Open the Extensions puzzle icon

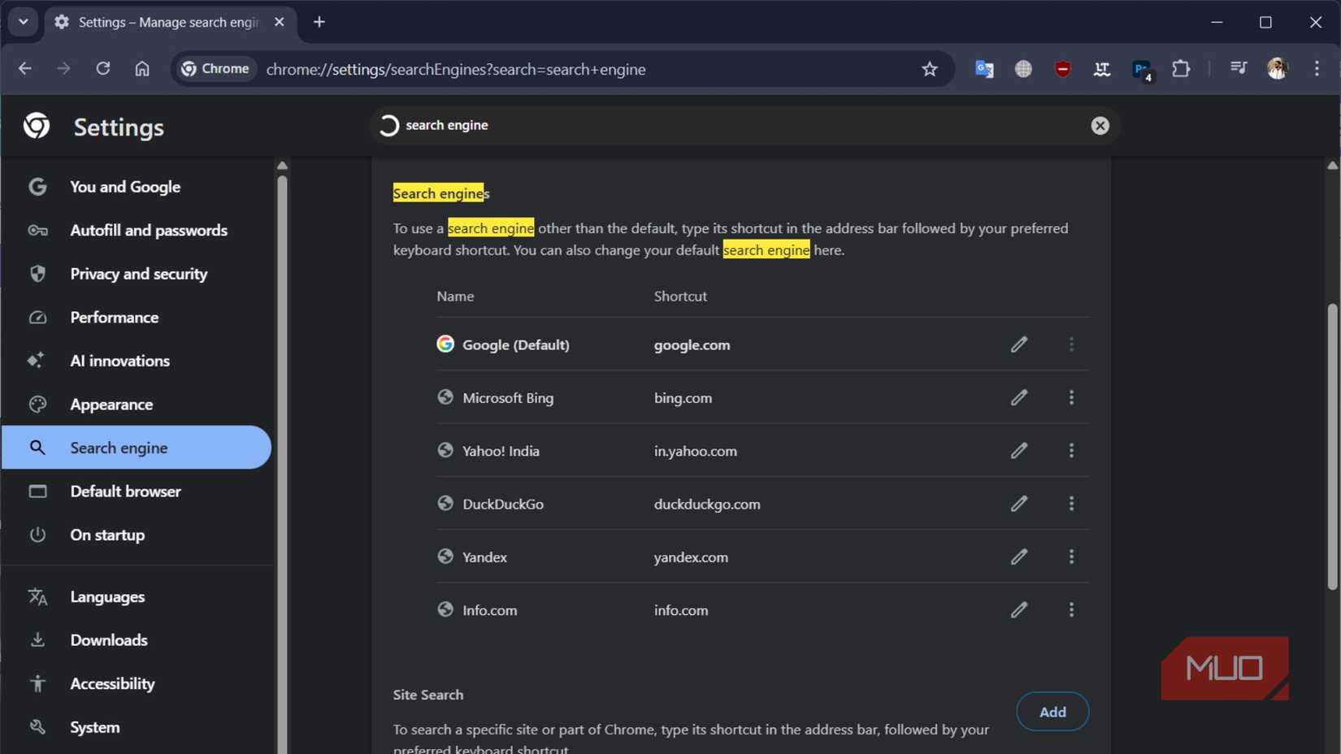tap(1181, 69)
